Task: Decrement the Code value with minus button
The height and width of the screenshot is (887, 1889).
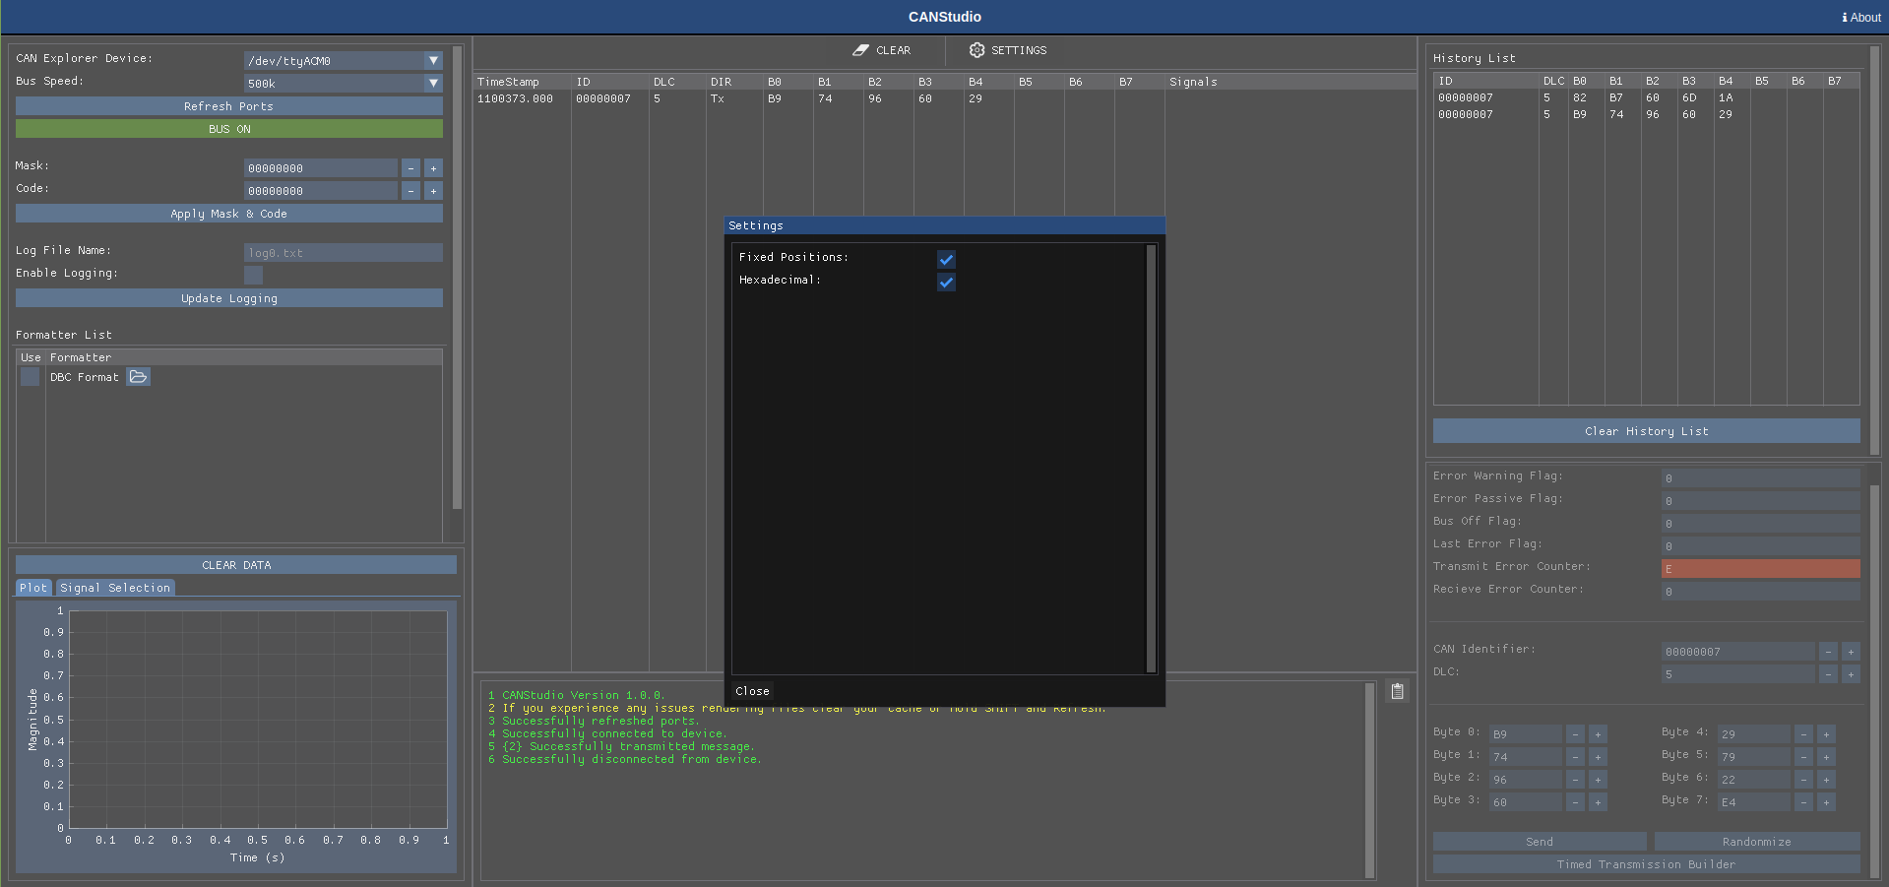Action: 410,191
